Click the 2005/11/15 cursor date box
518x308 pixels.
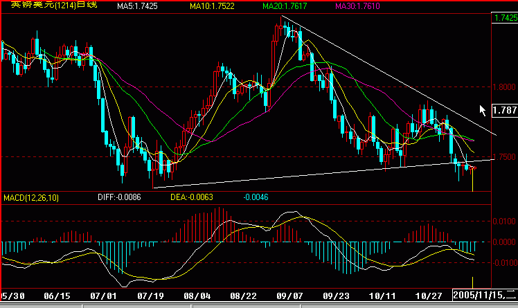pos(484,295)
